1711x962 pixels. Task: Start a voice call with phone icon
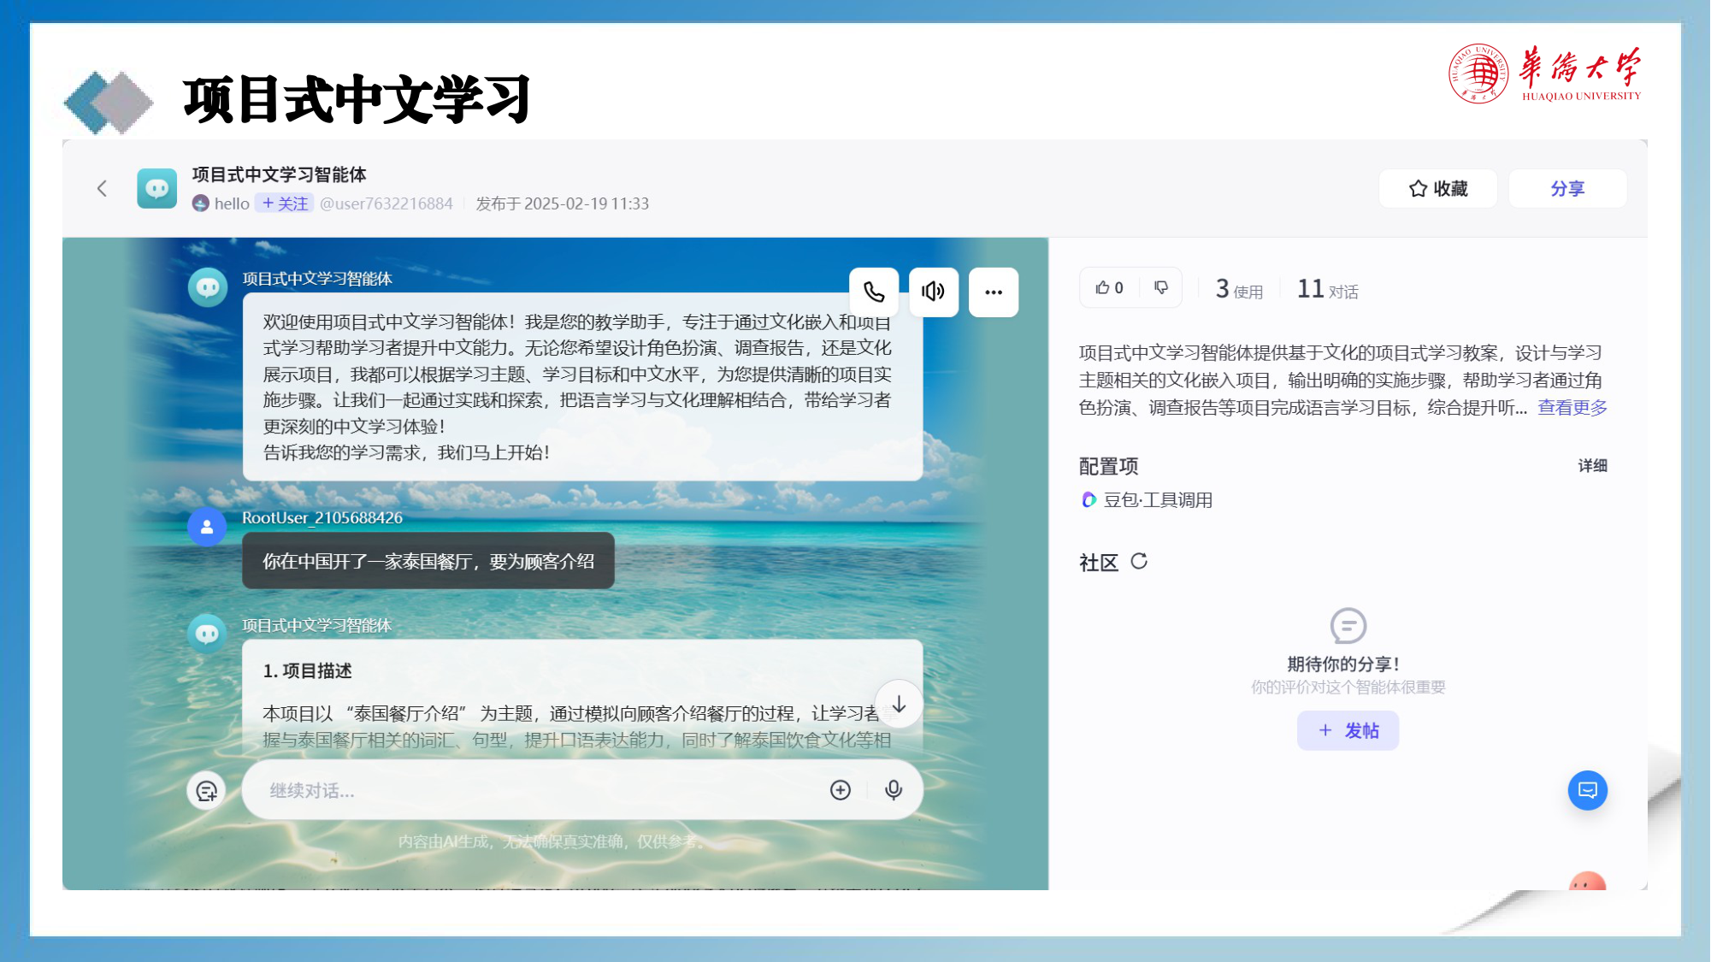pos(873,292)
